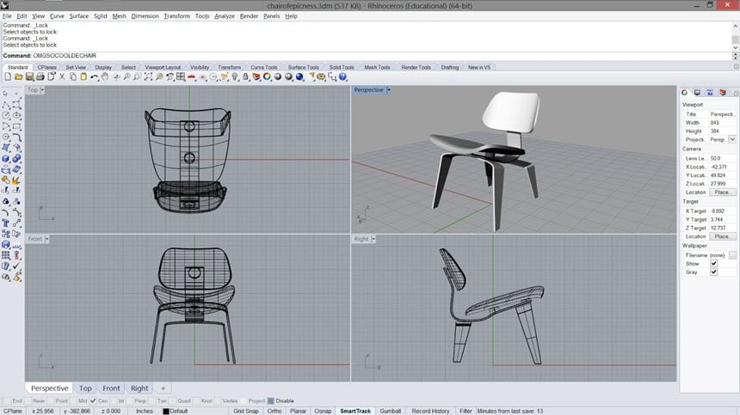Click the camera Location Place button
The height and width of the screenshot is (415, 740).
click(722, 192)
